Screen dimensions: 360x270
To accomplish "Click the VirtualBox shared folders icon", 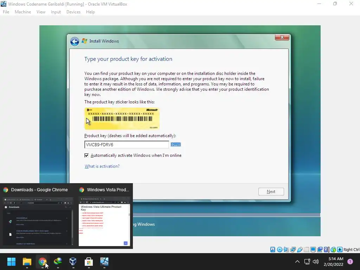I will tap(307, 249).
